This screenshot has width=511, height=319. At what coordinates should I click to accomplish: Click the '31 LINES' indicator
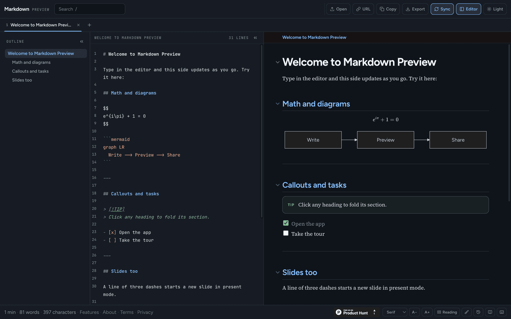[x=238, y=38]
